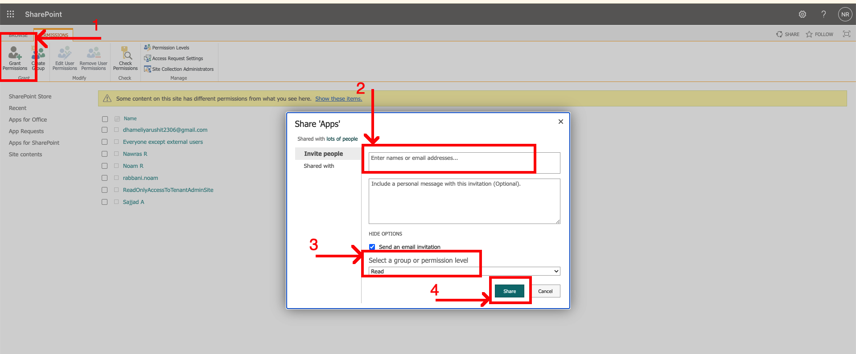Click the SharePoint title in header
Viewport: 856px width, 354px height.
point(43,14)
